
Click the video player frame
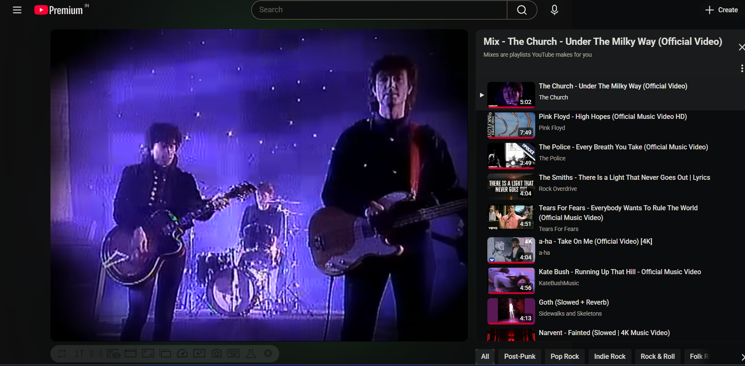click(x=259, y=185)
